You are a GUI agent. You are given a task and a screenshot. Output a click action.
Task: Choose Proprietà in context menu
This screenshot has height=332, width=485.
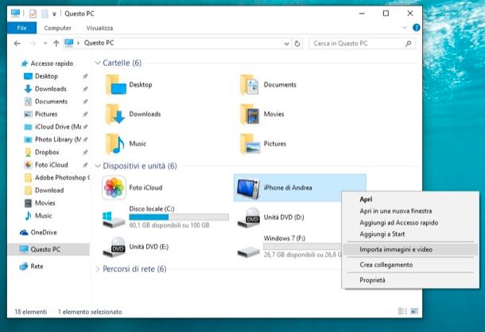click(372, 280)
